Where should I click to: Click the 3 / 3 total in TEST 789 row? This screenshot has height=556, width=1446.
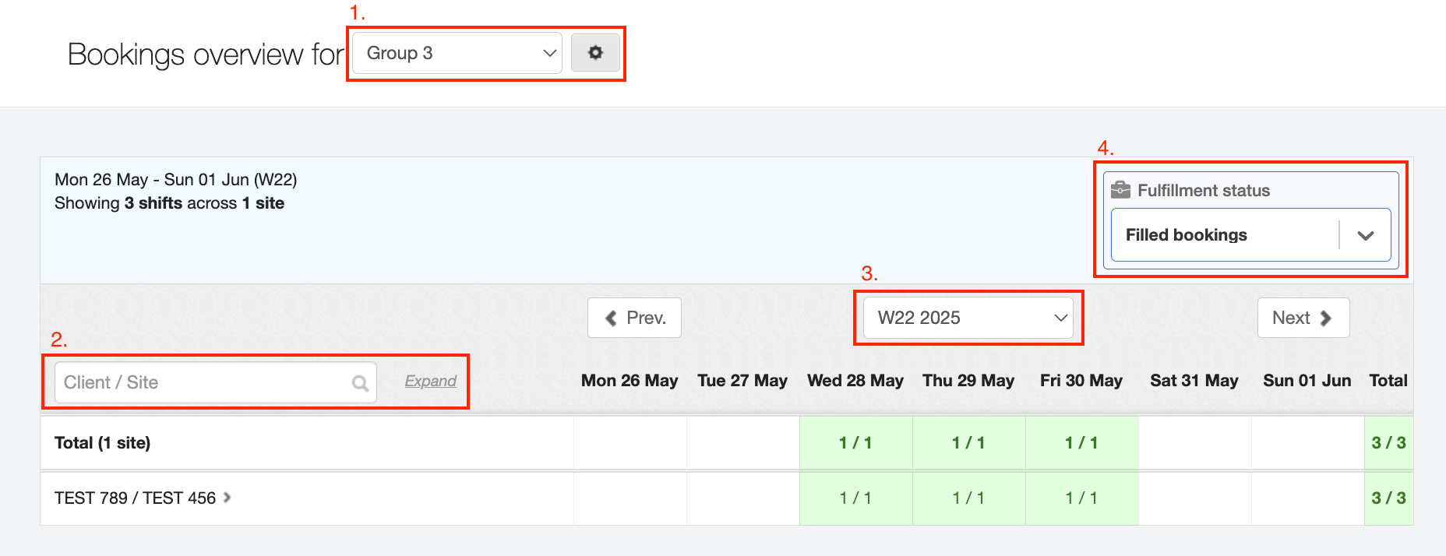(x=1388, y=498)
